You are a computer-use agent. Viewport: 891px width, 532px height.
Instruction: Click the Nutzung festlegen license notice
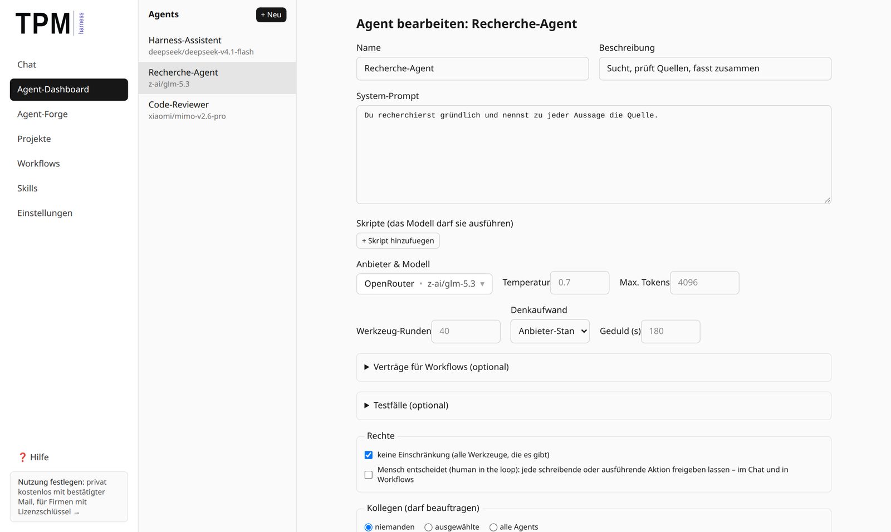pyautogui.click(x=69, y=497)
